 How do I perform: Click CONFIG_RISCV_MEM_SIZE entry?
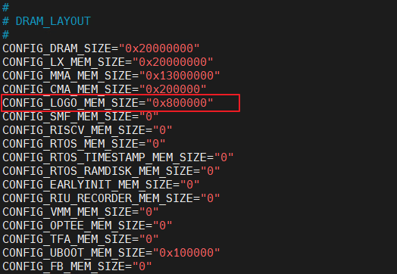pos(87,130)
